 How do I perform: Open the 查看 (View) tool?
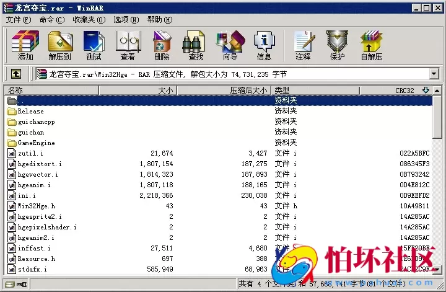[128, 45]
